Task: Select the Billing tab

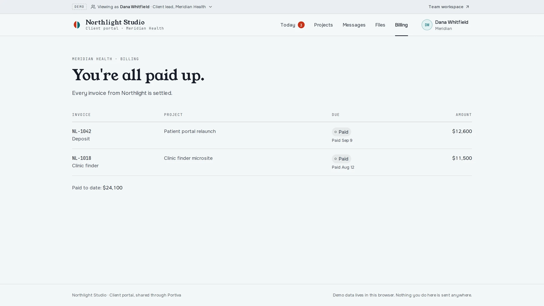Action: [401, 25]
